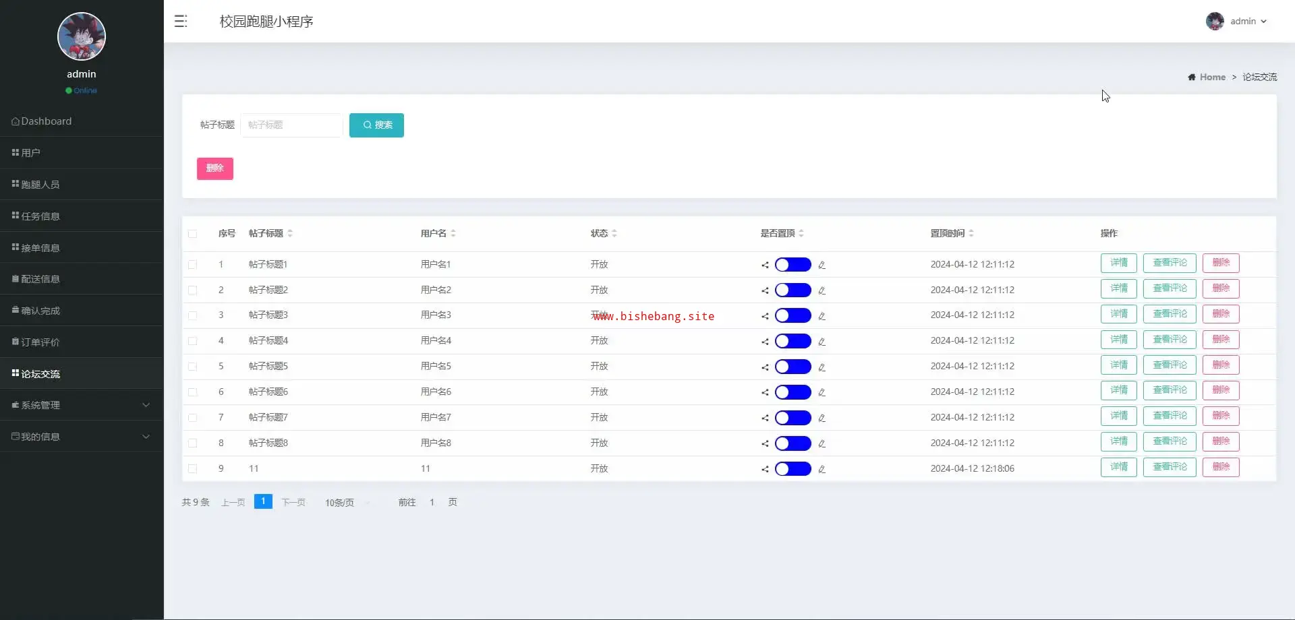Viewport: 1295px width, 620px height.
Task: Sort by 帖子标题 column arrows
Action: (290, 233)
